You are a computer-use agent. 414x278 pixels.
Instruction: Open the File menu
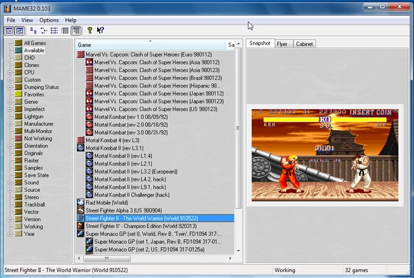(11, 20)
